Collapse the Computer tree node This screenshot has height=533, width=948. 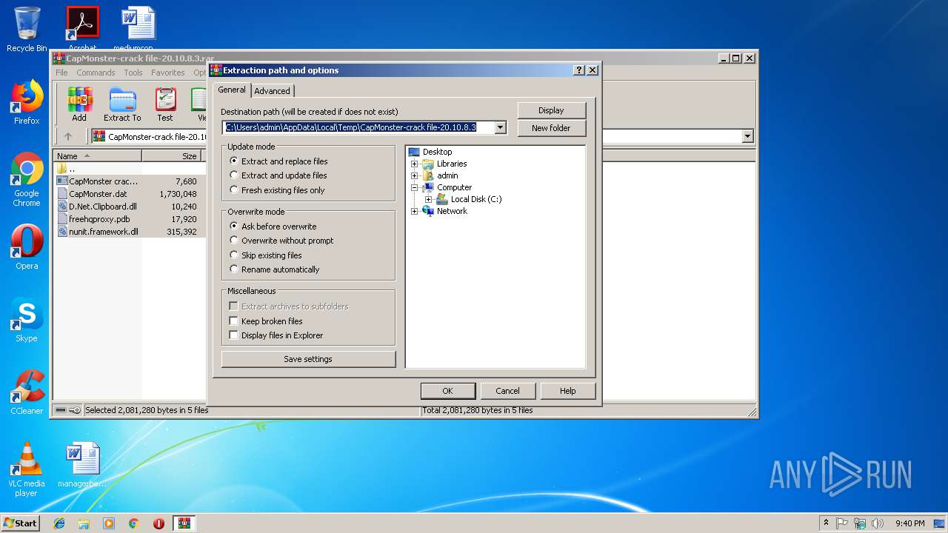(415, 187)
